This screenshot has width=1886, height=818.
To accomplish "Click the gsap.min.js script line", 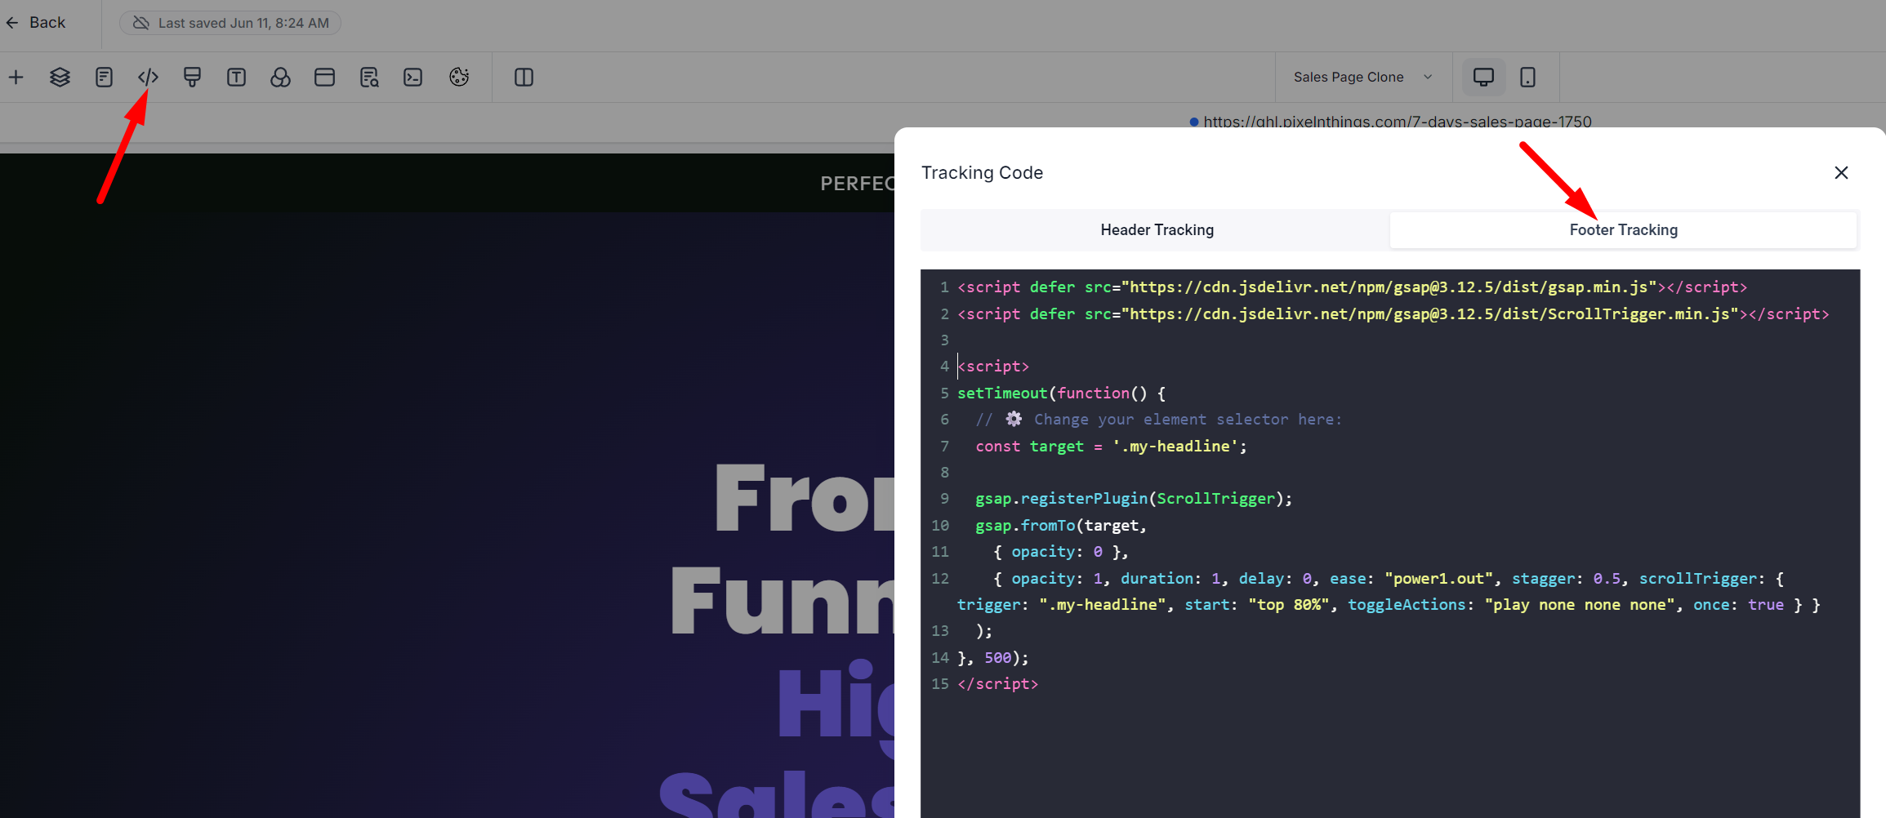I will pyautogui.click(x=1352, y=287).
